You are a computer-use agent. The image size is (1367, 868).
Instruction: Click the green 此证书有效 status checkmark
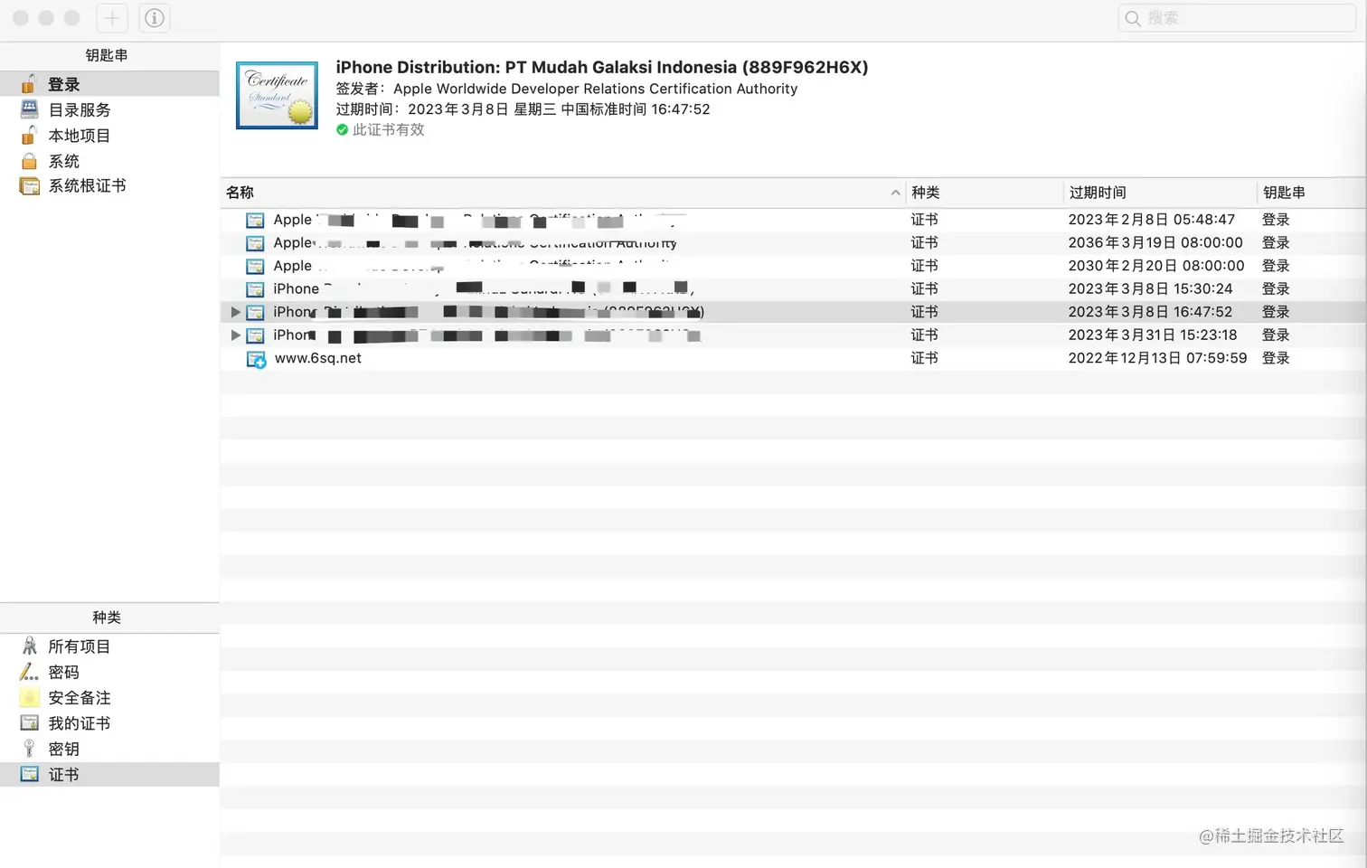point(343,130)
